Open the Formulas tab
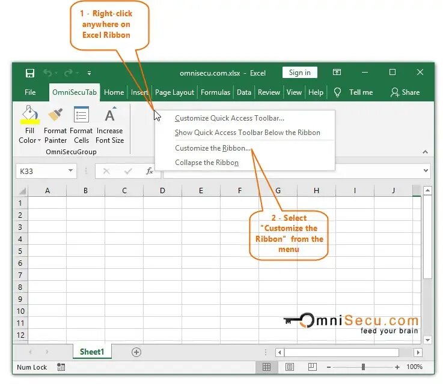Image resolution: width=443 pixels, height=384 pixels. pyautogui.click(x=215, y=92)
